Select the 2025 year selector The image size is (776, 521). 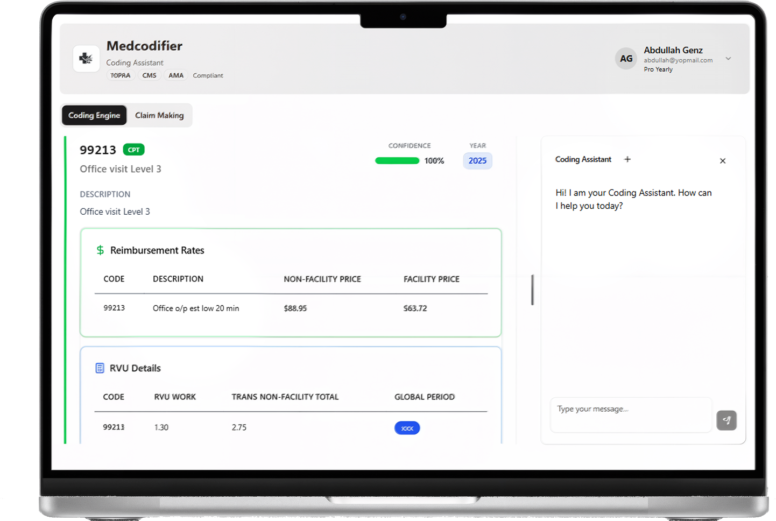pos(477,160)
